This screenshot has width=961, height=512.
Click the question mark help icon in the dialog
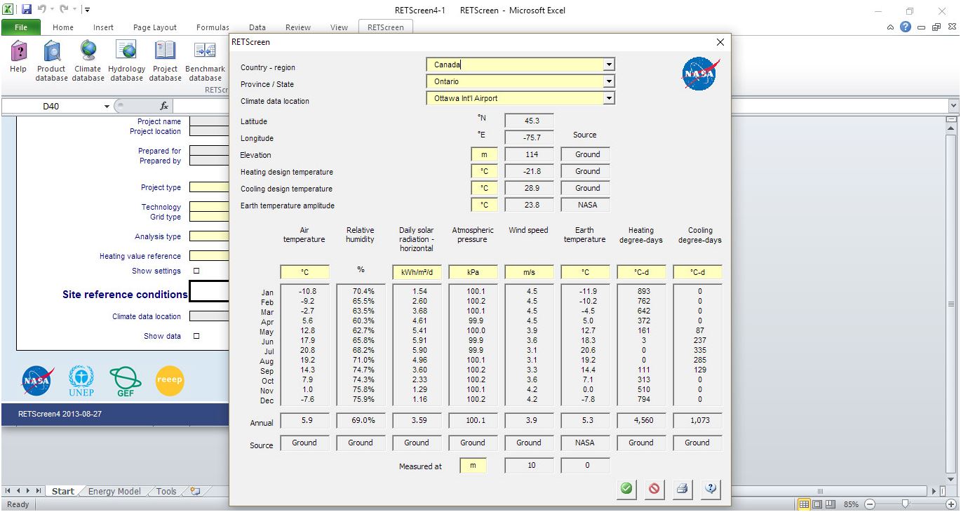[711, 489]
